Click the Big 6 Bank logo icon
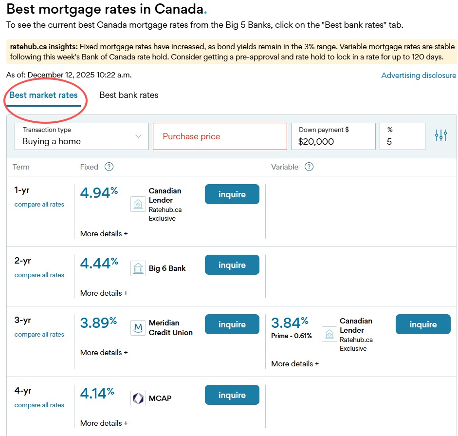This screenshot has height=436, width=458. point(138,268)
